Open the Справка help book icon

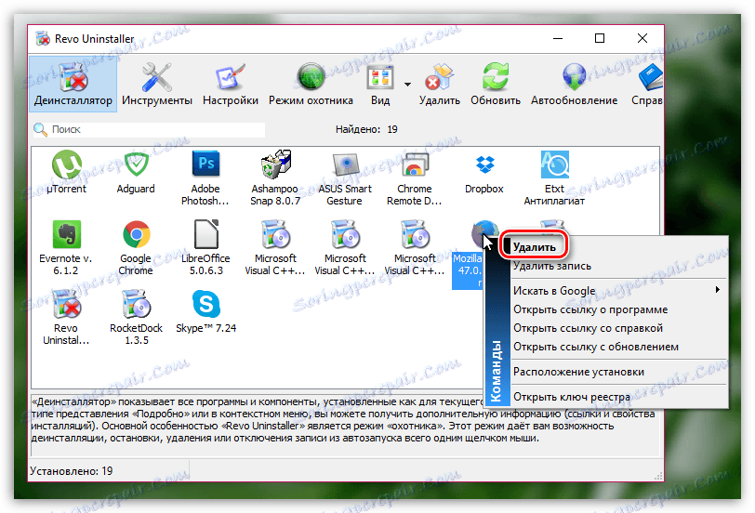point(648,85)
